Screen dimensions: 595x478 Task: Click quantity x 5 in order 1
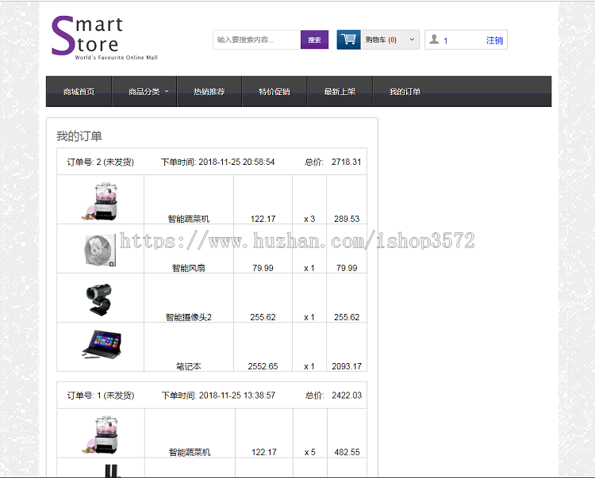pyautogui.click(x=309, y=452)
